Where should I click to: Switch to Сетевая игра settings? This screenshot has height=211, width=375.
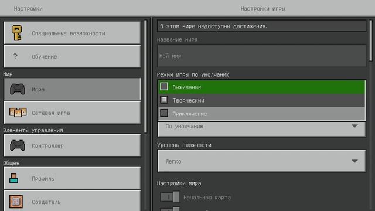(x=72, y=113)
